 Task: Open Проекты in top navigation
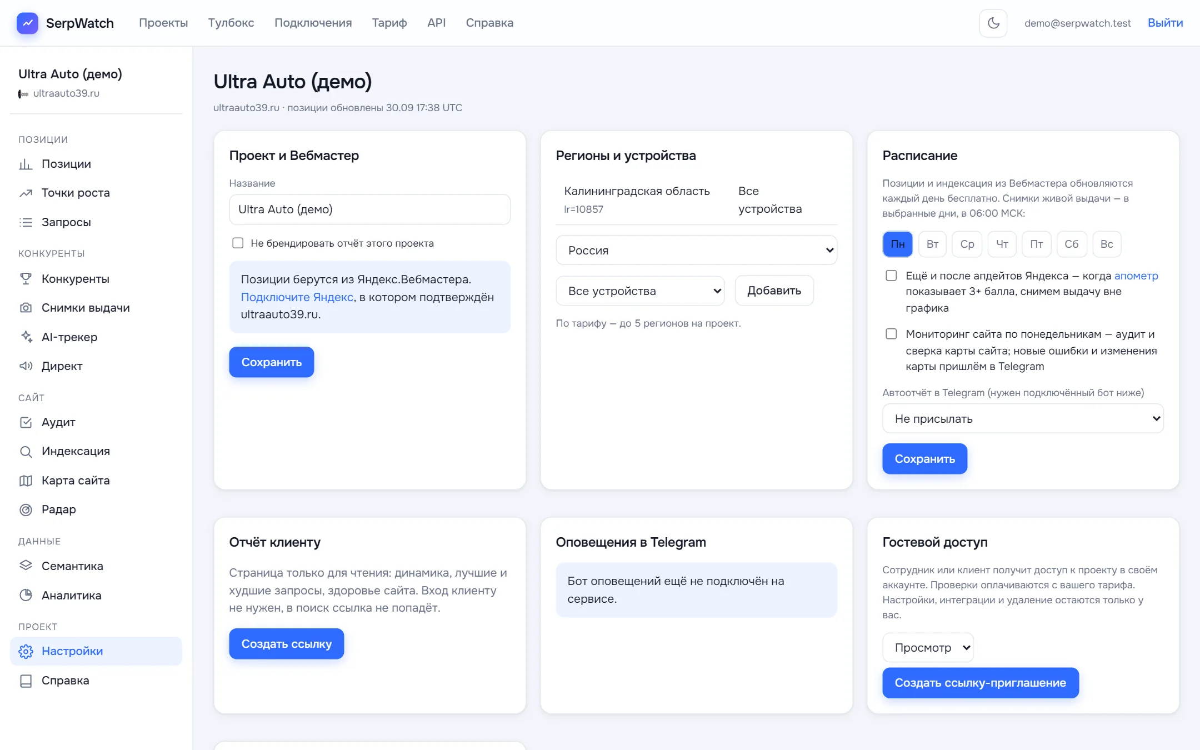163,23
